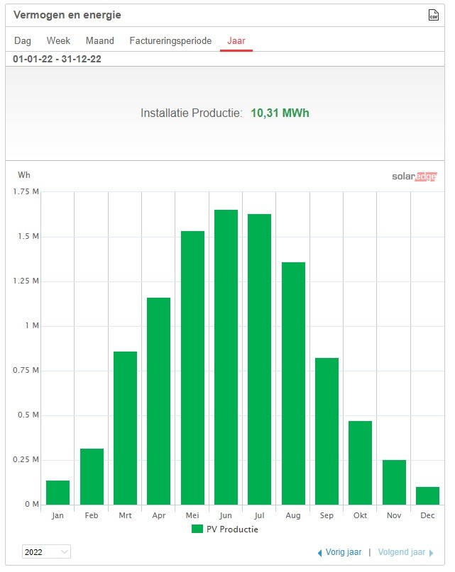This screenshot has width=455, height=572.
Task: Switch to the Dag tab
Action: point(22,41)
